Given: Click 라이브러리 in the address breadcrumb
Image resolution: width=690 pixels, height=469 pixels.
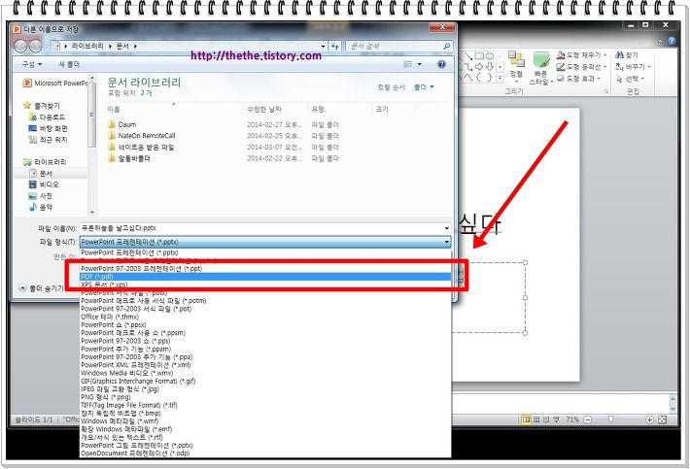Looking at the screenshot, I should pyautogui.click(x=87, y=46).
